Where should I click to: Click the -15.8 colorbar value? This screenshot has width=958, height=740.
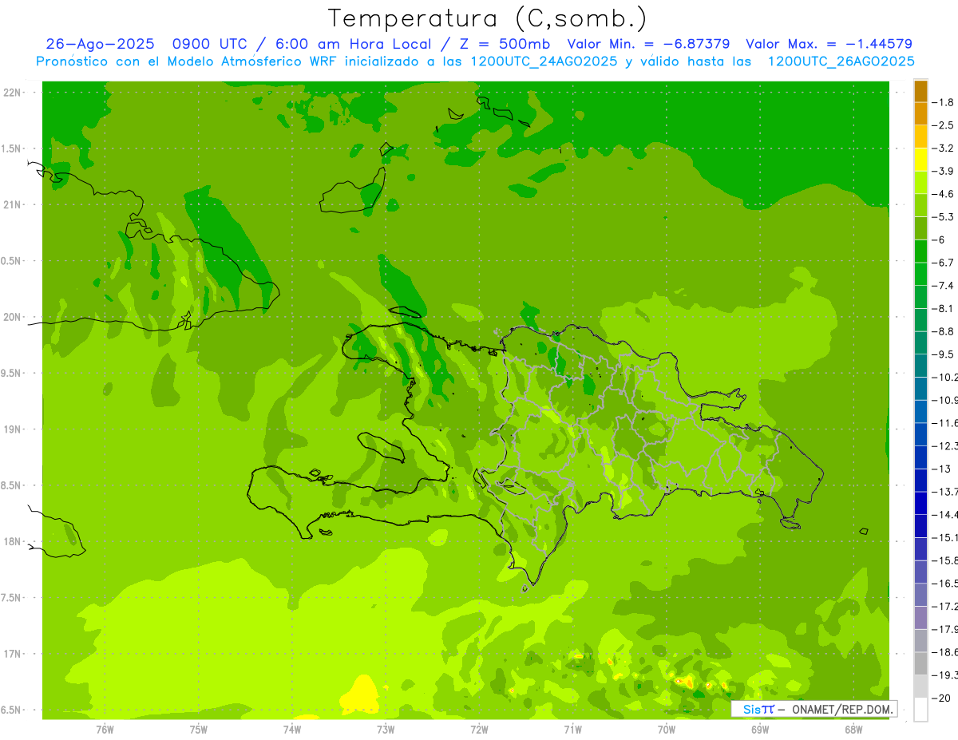(x=944, y=560)
